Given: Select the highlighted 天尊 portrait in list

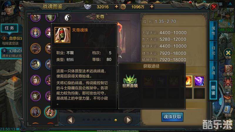Looking at the screenshot, I should (x=50, y=112).
